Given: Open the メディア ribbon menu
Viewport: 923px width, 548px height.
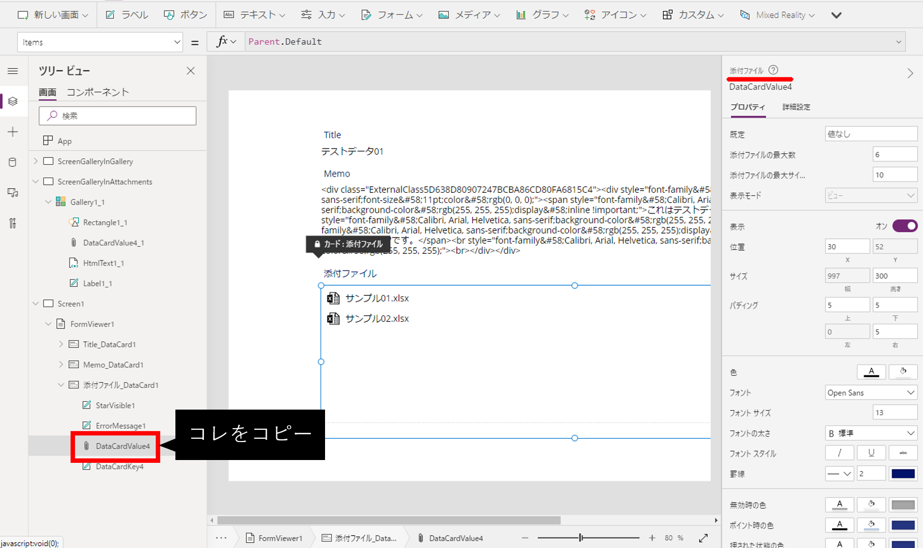Looking at the screenshot, I should 469,15.
